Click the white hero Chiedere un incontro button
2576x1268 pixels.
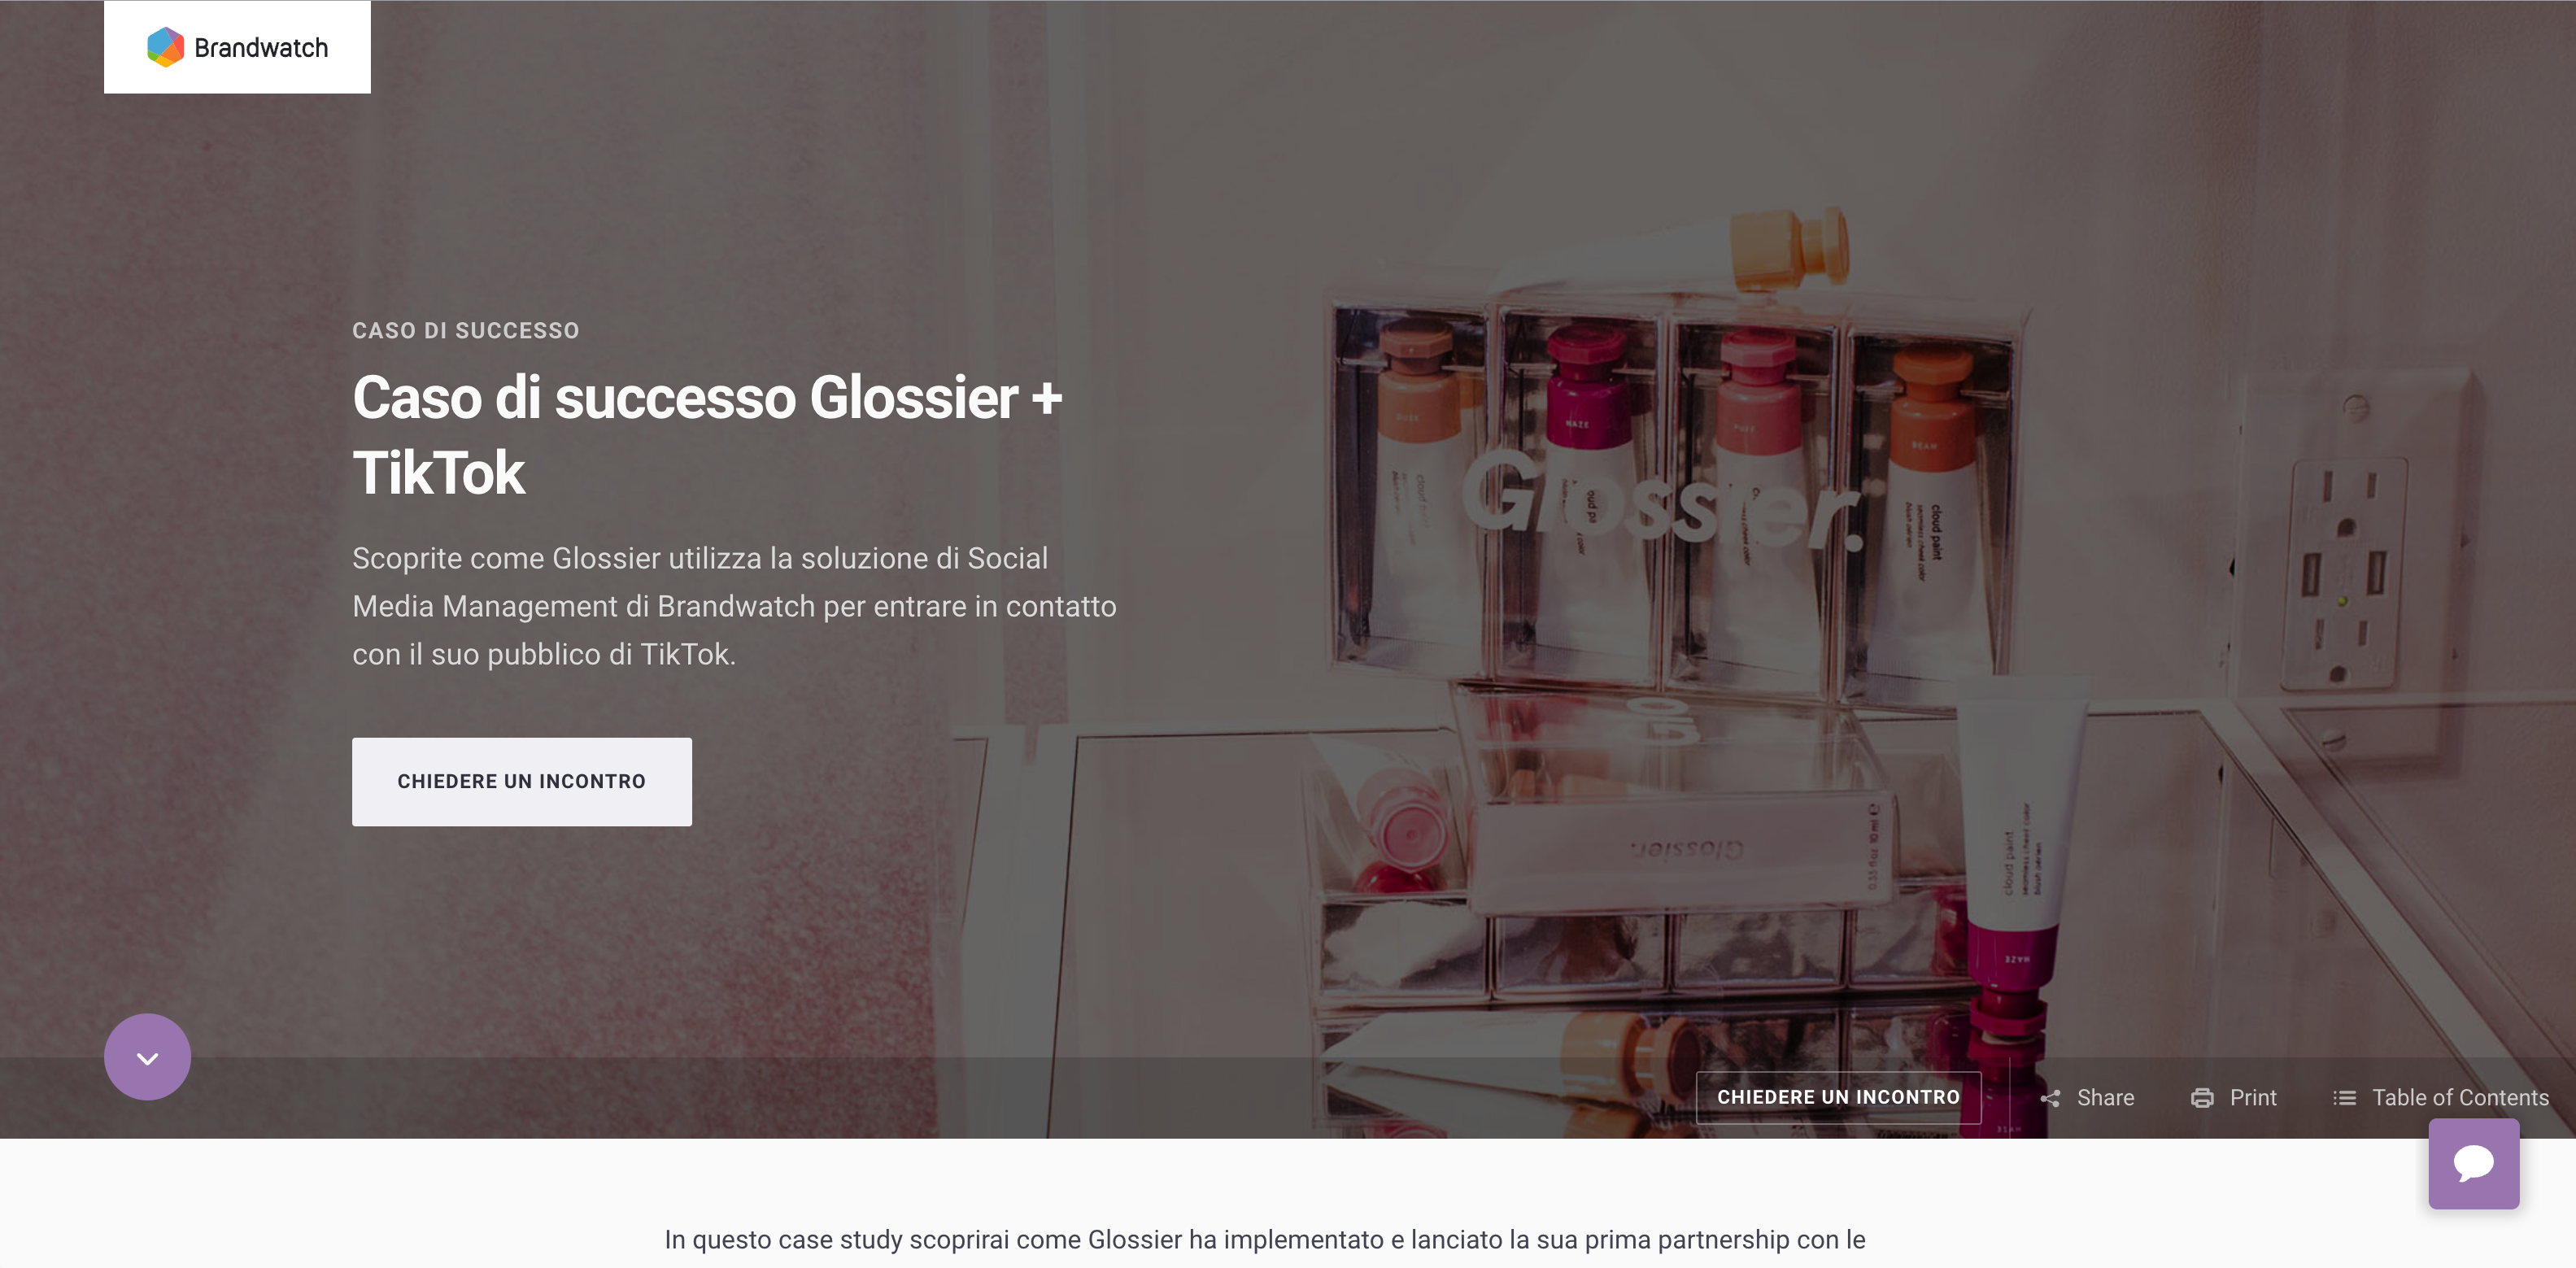click(521, 781)
